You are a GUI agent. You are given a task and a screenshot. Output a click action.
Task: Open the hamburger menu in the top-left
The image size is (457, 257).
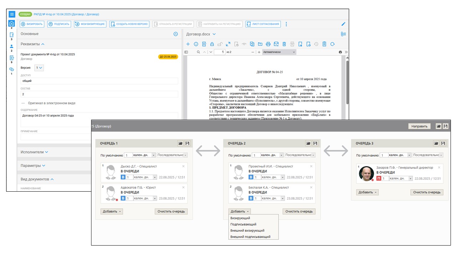tap(12, 14)
